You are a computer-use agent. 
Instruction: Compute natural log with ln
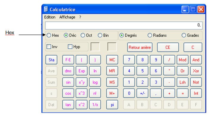(95, 71)
